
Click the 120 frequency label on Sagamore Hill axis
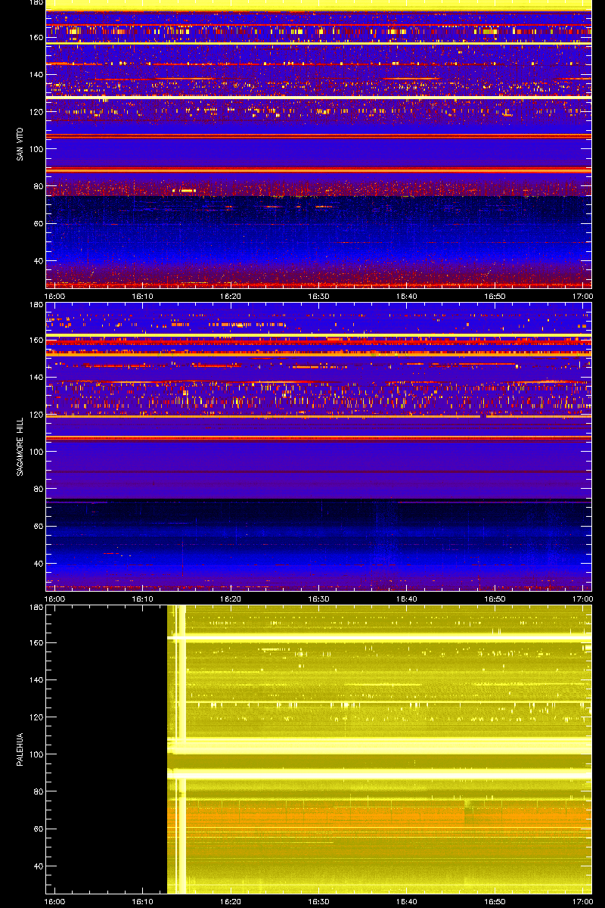click(x=36, y=415)
